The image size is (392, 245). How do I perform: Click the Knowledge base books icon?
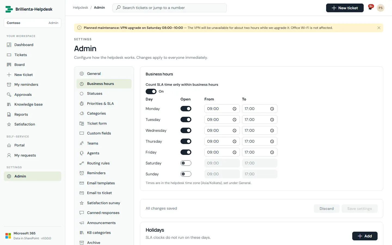[x=9, y=104]
